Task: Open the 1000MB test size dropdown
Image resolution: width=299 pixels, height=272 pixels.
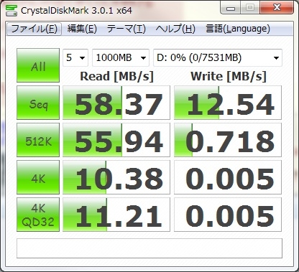Action: (x=121, y=57)
